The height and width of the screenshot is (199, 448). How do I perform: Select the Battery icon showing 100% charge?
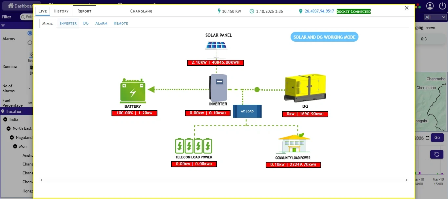[133, 91]
